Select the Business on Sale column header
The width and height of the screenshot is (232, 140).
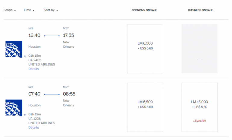click(x=200, y=10)
